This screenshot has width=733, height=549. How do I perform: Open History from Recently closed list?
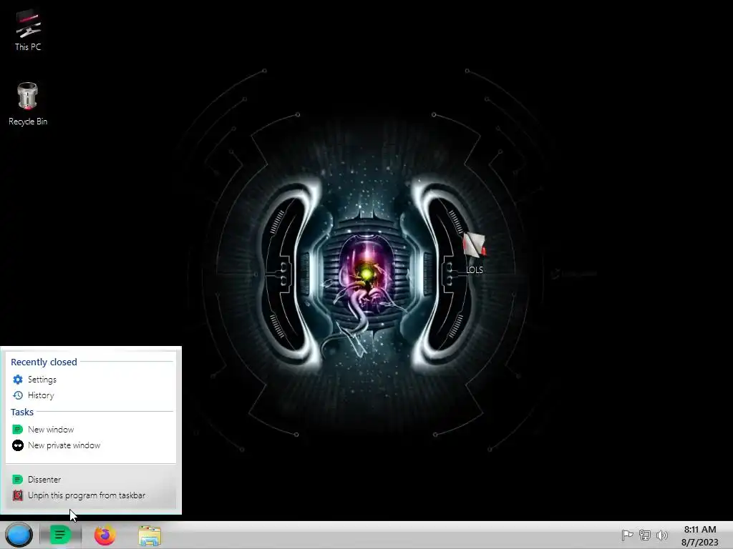pyautogui.click(x=91, y=395)
